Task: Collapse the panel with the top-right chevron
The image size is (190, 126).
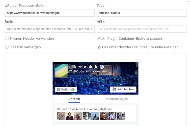Action: [x=188, y=1]
